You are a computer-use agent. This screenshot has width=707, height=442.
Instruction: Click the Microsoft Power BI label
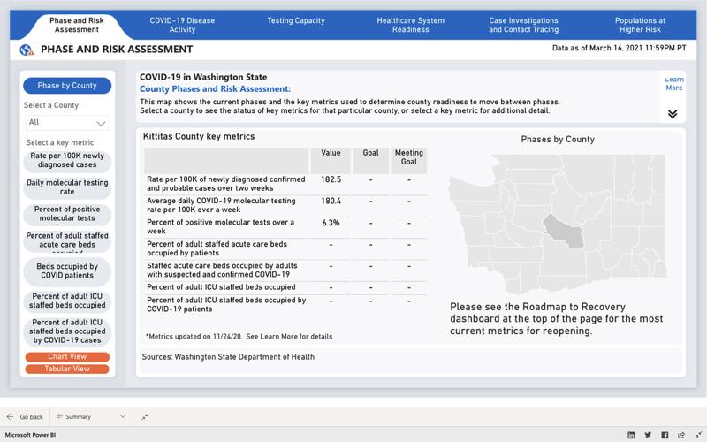pyautogui.click(x=30, y=435)
